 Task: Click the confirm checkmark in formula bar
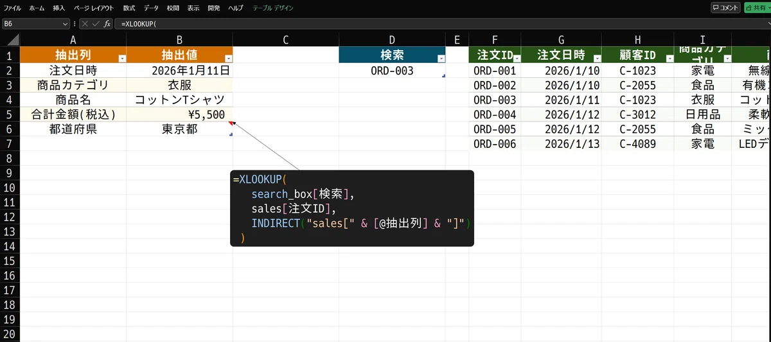96,24
